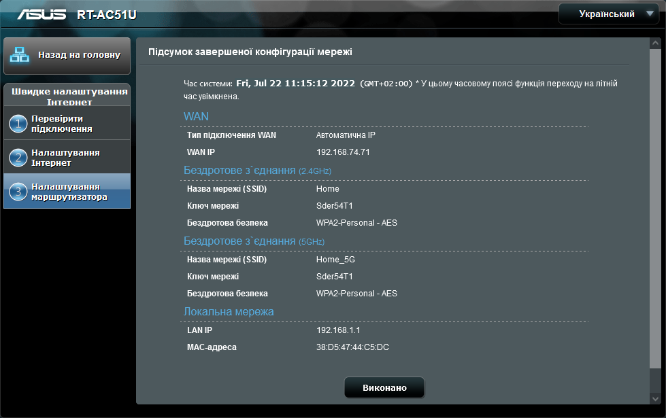The width and height of the screenshot is (666, 418).
Task: Click MAC address 38:D5:47:44:C5:DC
Action: [352, 347]
